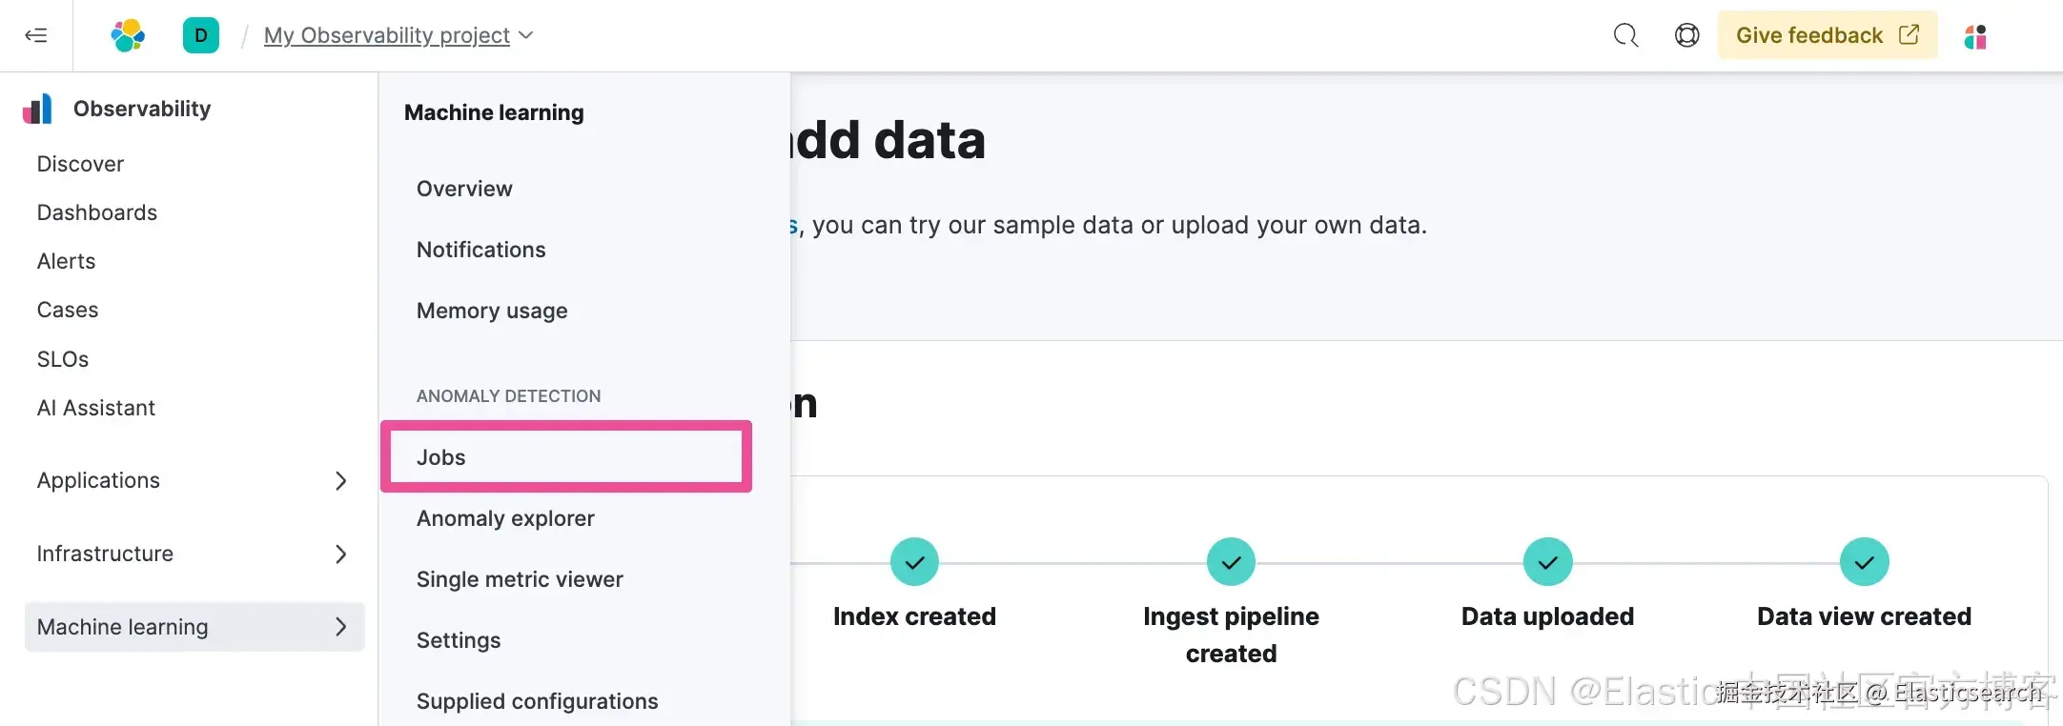
Task: Open My Observability project dropdown
Action: click(x=398, y=36)
